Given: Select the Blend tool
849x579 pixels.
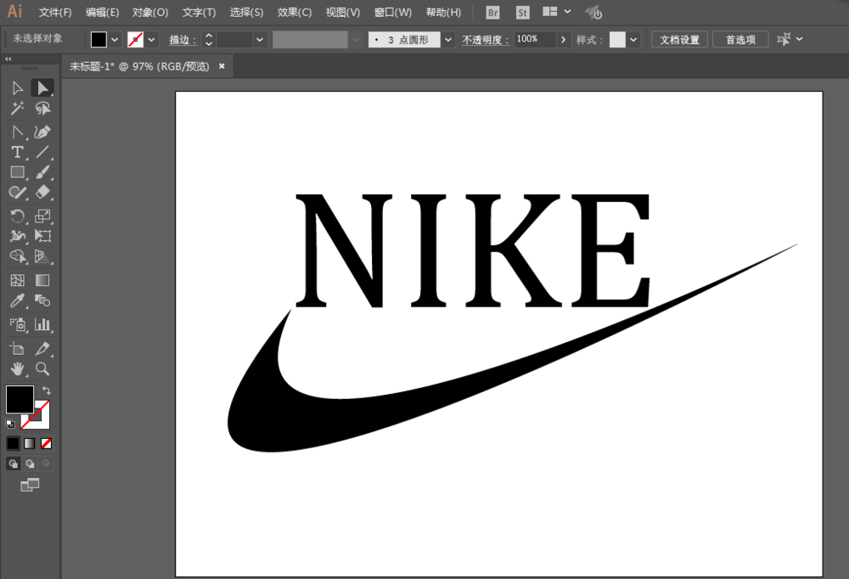Looking at the screenshot, I should coord(42,301).
